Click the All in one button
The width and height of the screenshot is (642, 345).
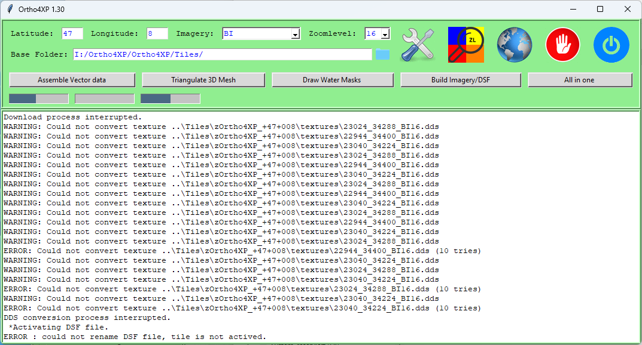(x=580, y=80)
